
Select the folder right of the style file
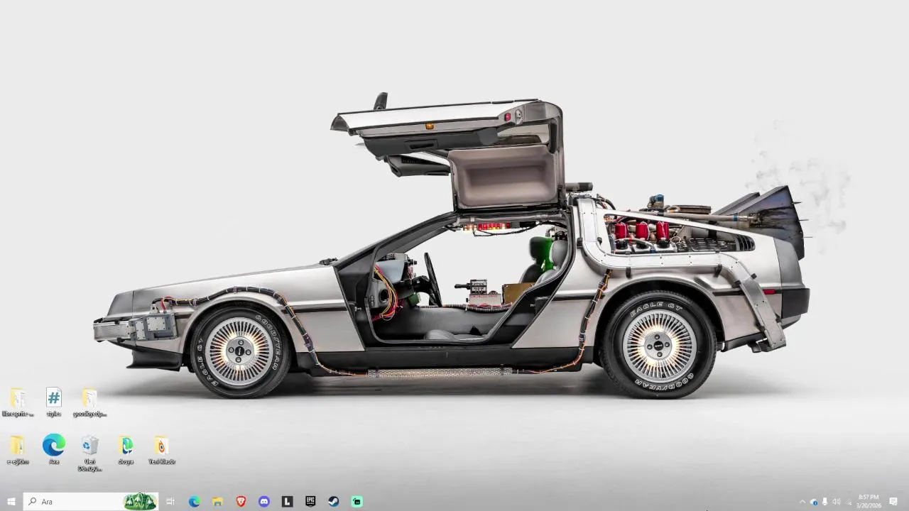coord(89,402)
